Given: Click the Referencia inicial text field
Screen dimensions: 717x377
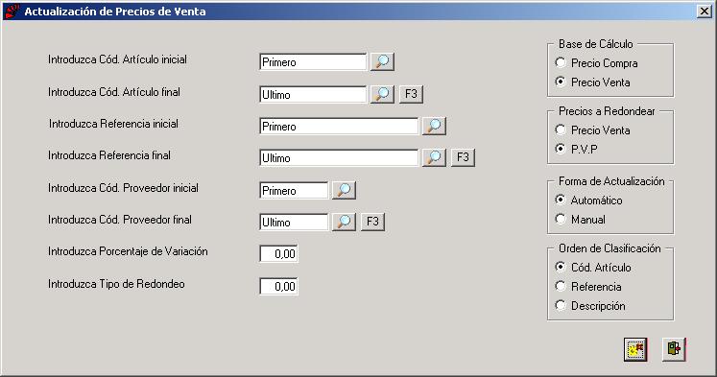Looking at the screenshot, I should pos(339,126).
